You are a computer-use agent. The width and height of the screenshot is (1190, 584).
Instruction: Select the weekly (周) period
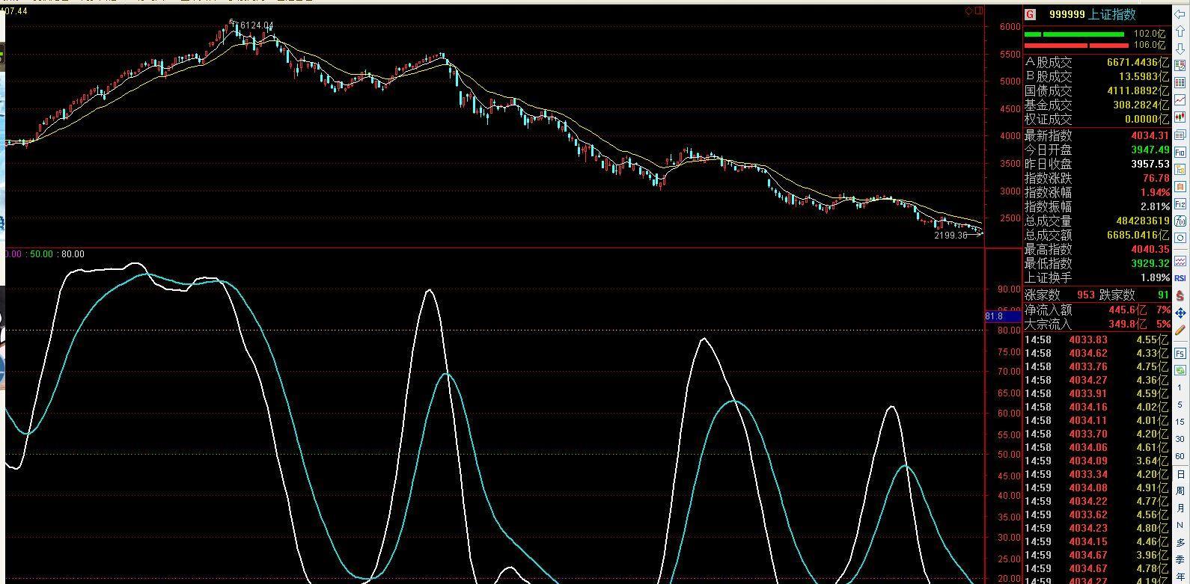coord(1180,491)
